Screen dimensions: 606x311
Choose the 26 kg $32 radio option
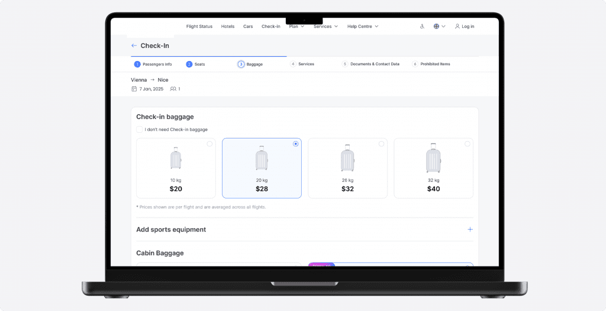tap(381, 144)
